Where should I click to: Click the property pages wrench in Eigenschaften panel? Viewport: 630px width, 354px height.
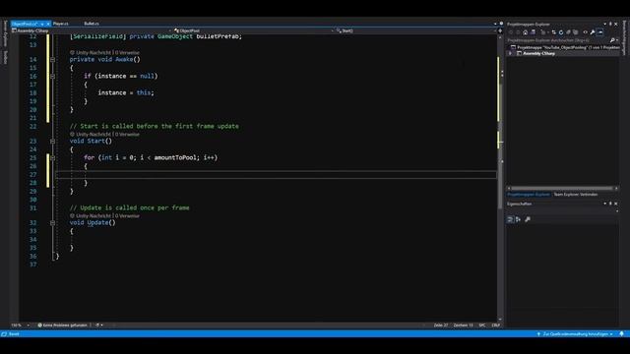click(x=528, y=219)
